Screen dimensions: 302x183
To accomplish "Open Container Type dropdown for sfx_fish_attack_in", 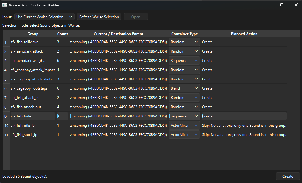I will click(184, 97).
